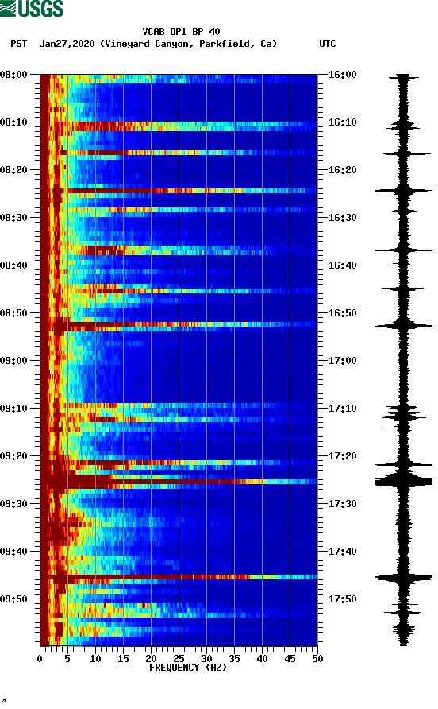Viewport: 438px width, 709px height.
Task: Click the 09:10 PST time label
Action: click(x=13, y=409)
